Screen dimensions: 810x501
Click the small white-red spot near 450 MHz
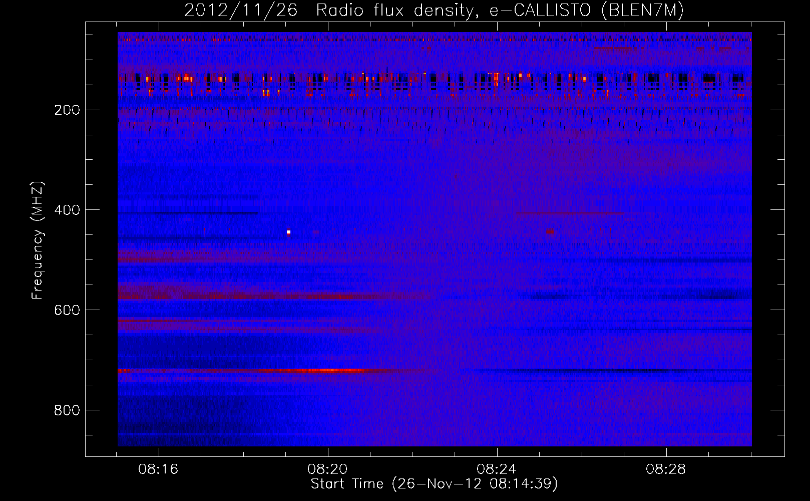[x=288, y=232]
